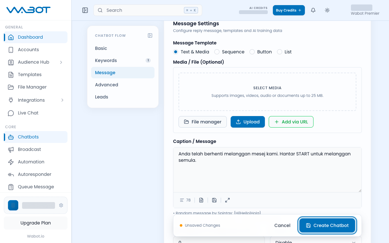Select Text & Media template
The image size is (389, 243).
191,52
